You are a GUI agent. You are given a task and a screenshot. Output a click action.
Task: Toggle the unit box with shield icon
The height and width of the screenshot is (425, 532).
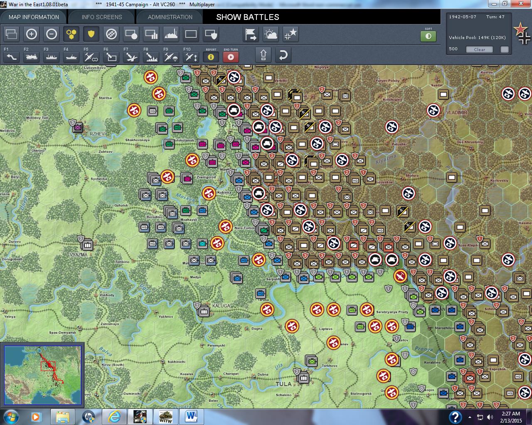(x=211, y=34)
